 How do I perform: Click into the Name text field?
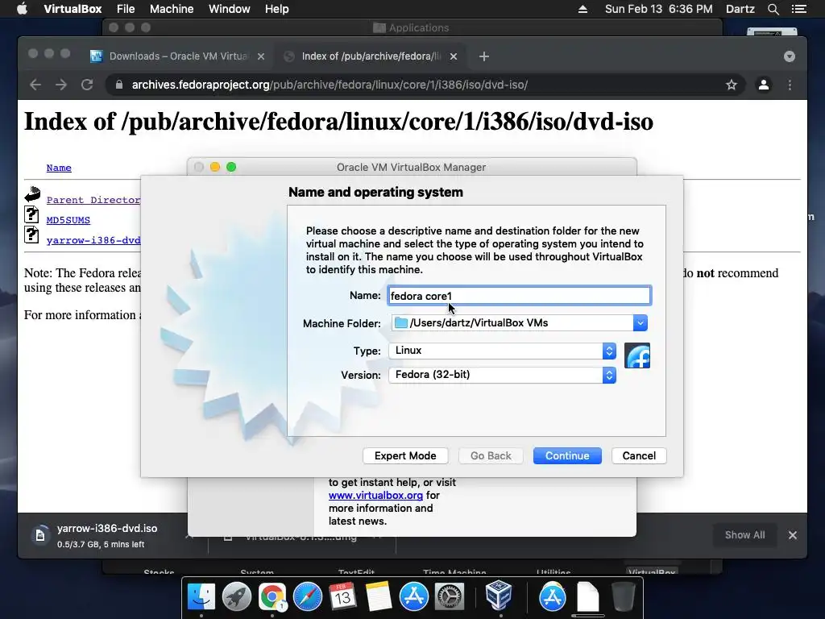click(x=520, y=296)
